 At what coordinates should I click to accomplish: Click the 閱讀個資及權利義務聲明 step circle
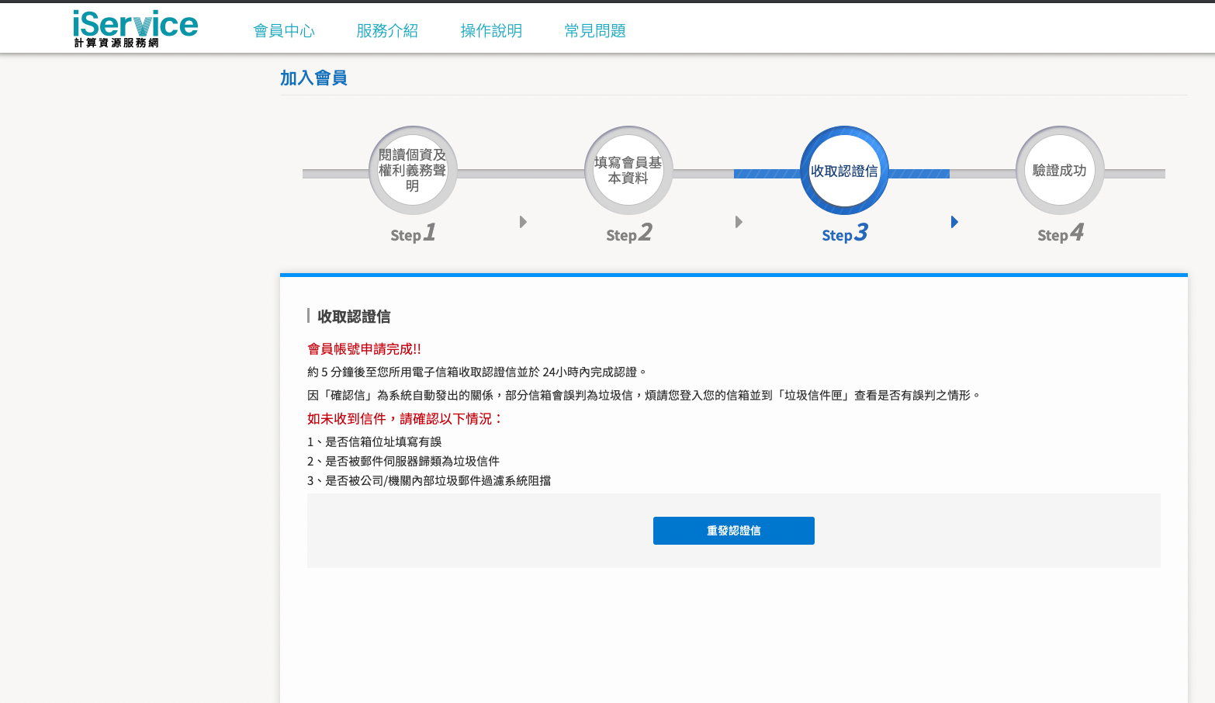tap(413, 171)
